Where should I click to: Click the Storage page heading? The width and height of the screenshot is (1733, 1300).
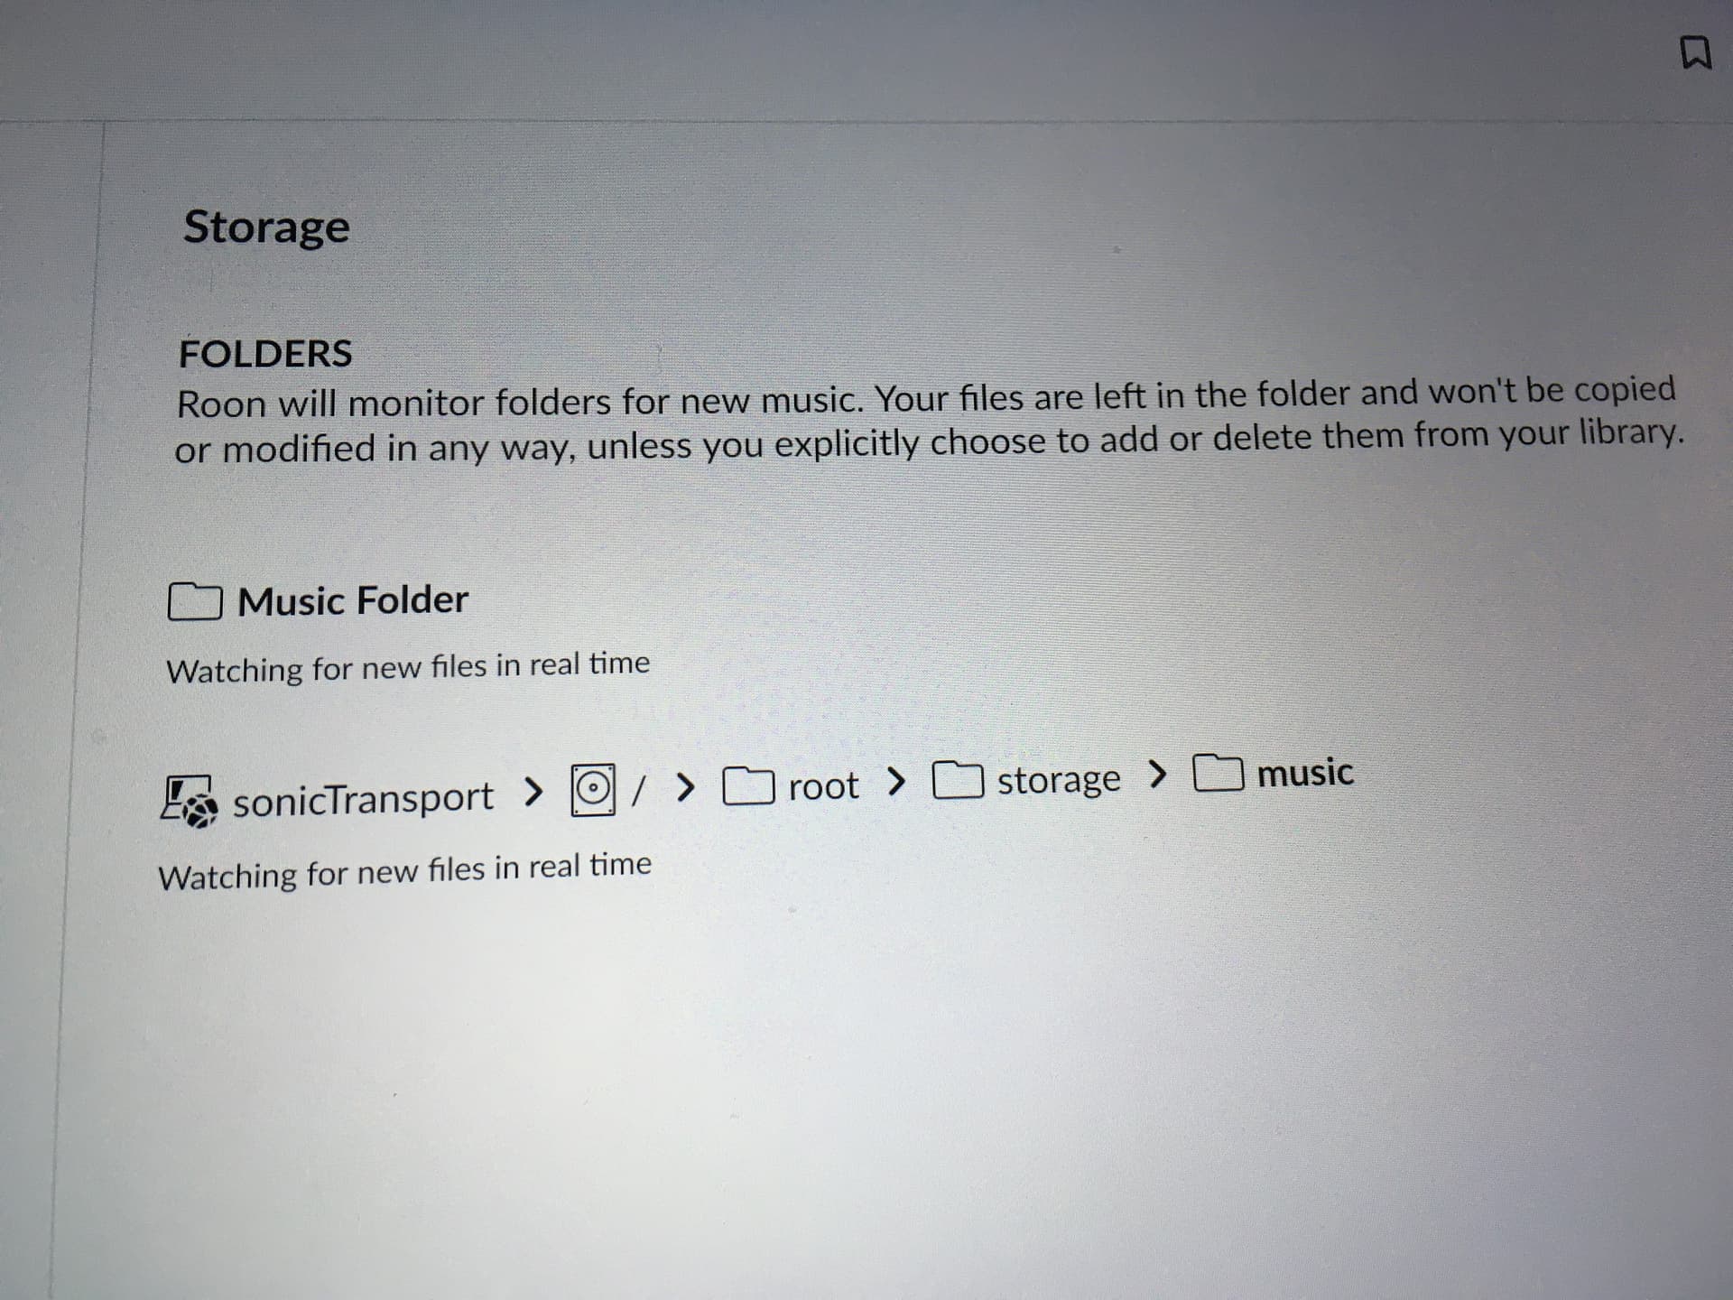(x=266, y=227)
